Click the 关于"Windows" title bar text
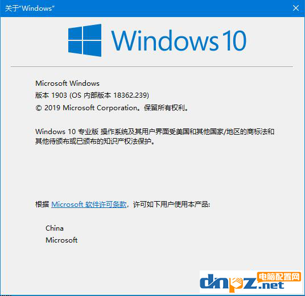Viewport: 305px width, 296px height. click(30, 9)
